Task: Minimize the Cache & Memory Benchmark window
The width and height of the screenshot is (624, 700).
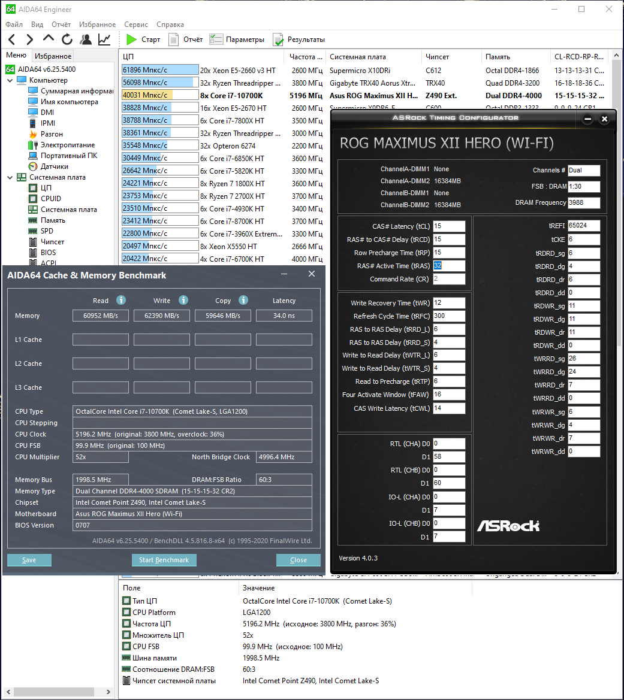Action: [x=284, y=274]
